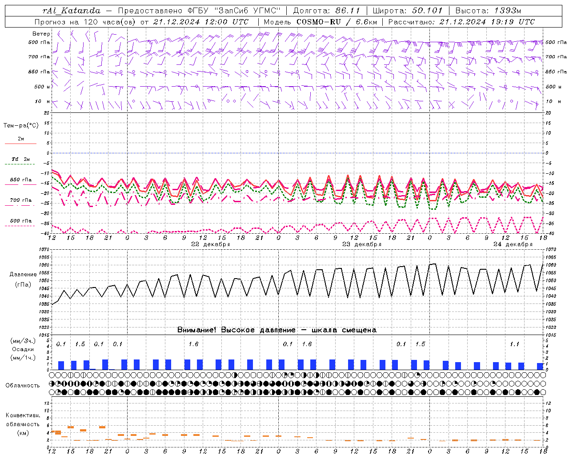Screen dimensions: 569x455
Task: Click the (мм/3ч.) precipitation unit label
Action: (23, 341)
